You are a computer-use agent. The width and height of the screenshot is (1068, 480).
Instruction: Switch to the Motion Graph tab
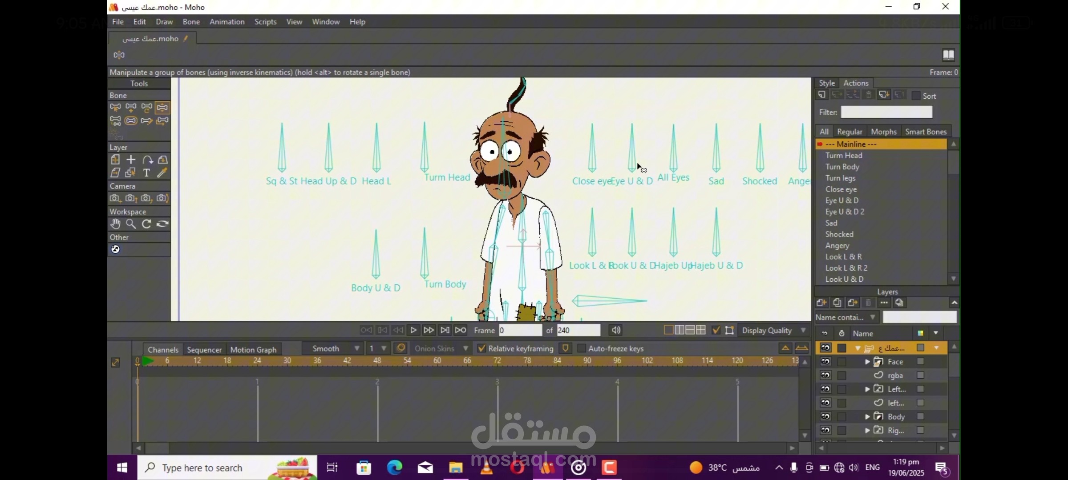click(x=253, y=349)
